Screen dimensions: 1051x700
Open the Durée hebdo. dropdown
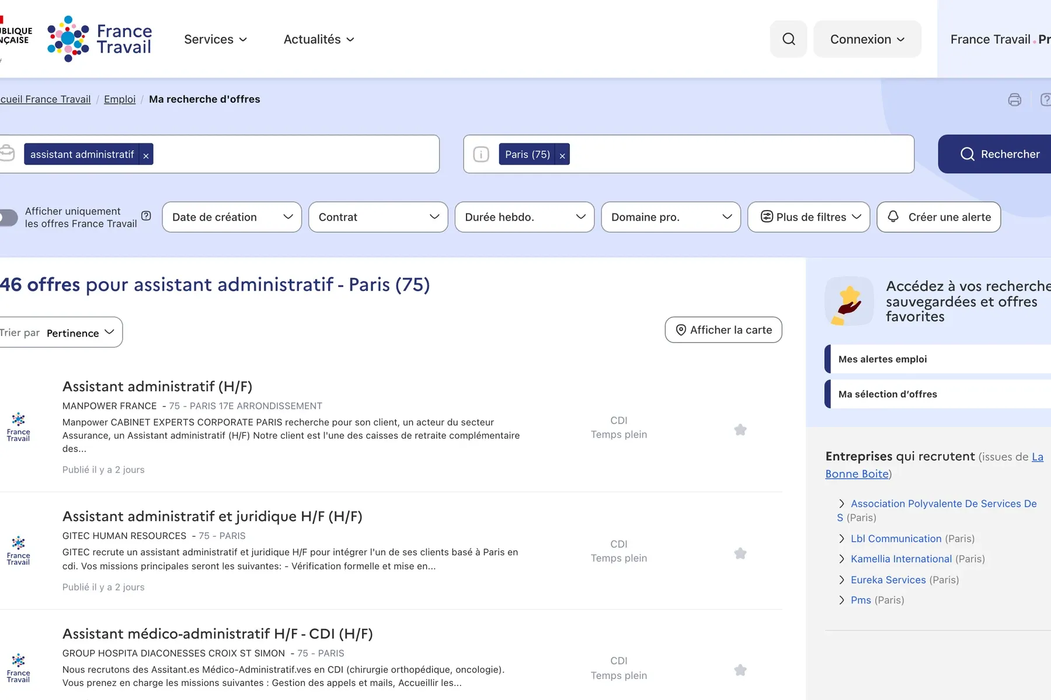click(524, 217)
